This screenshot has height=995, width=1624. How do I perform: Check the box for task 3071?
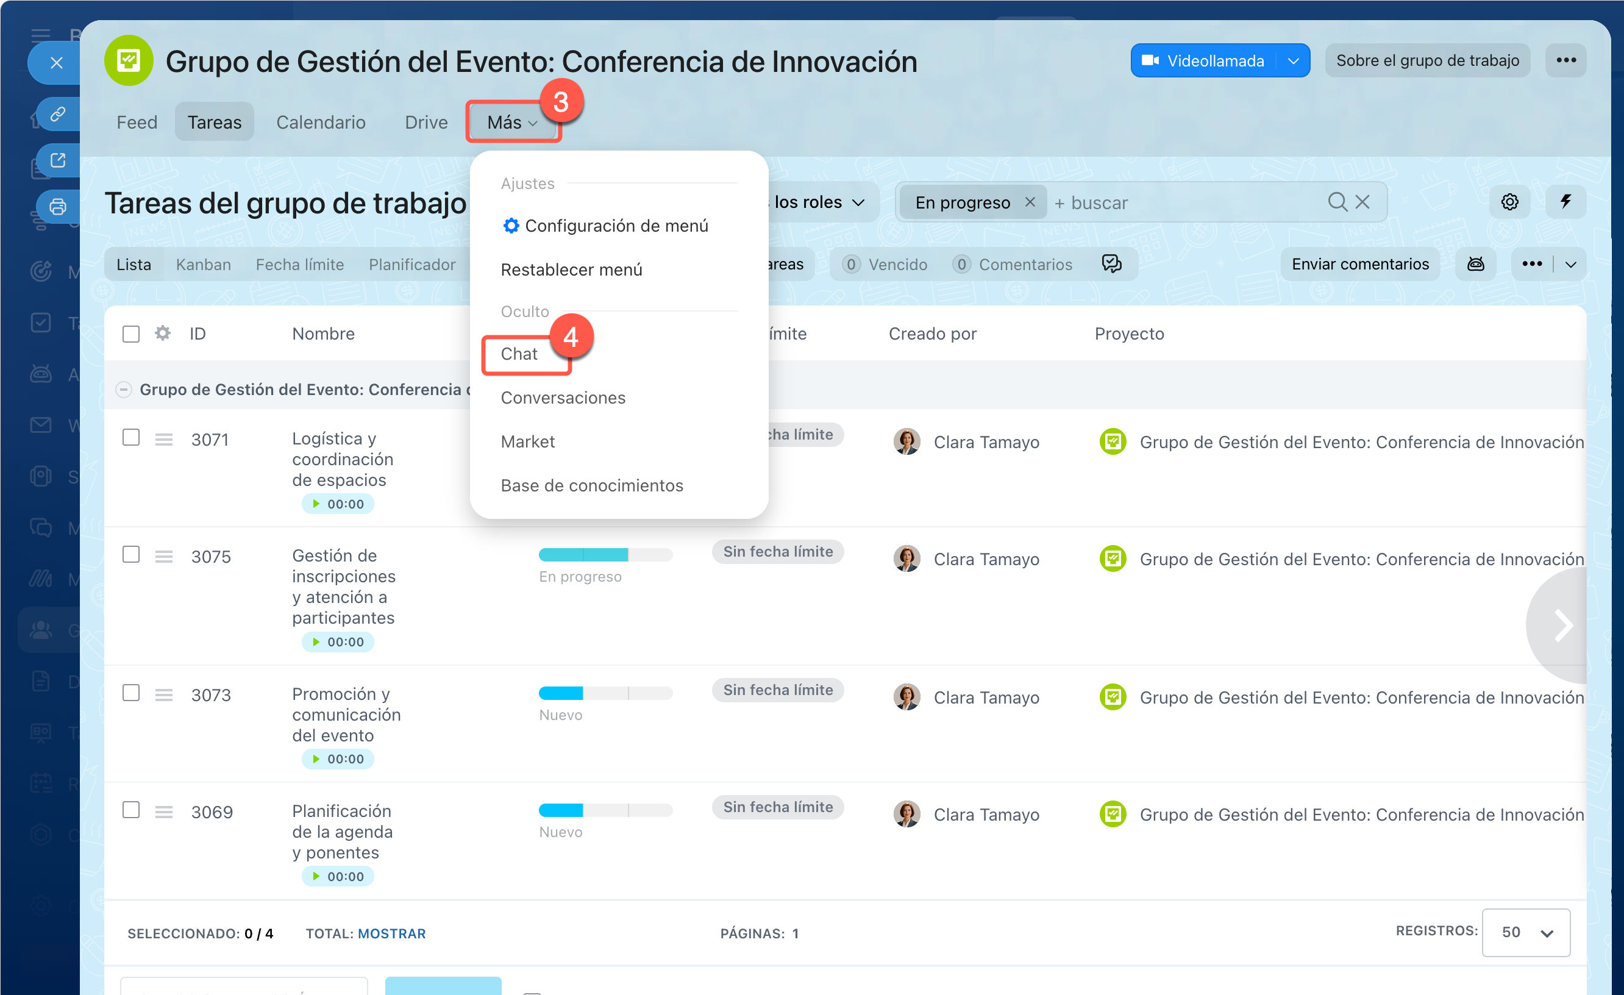click(131, 438)
